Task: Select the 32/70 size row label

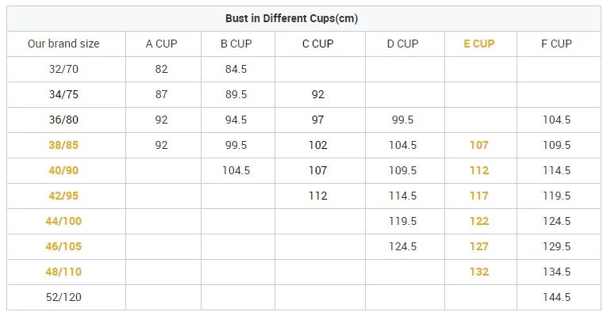Action: [x=63, y=69]
